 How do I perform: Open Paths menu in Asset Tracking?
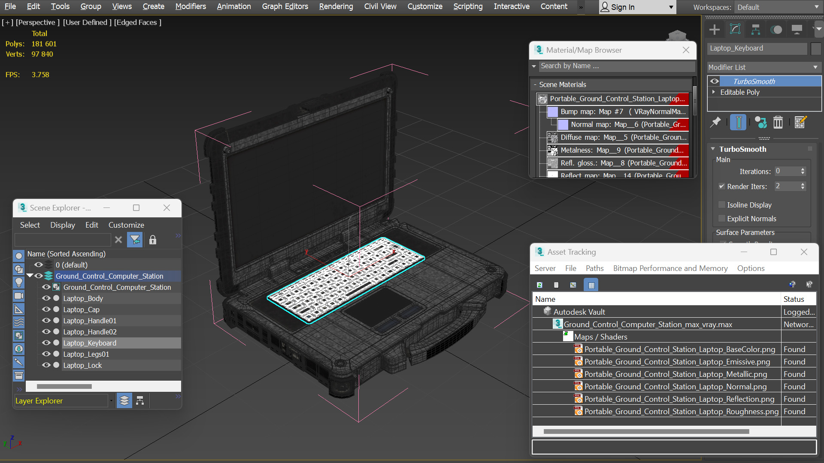(594, 268)
